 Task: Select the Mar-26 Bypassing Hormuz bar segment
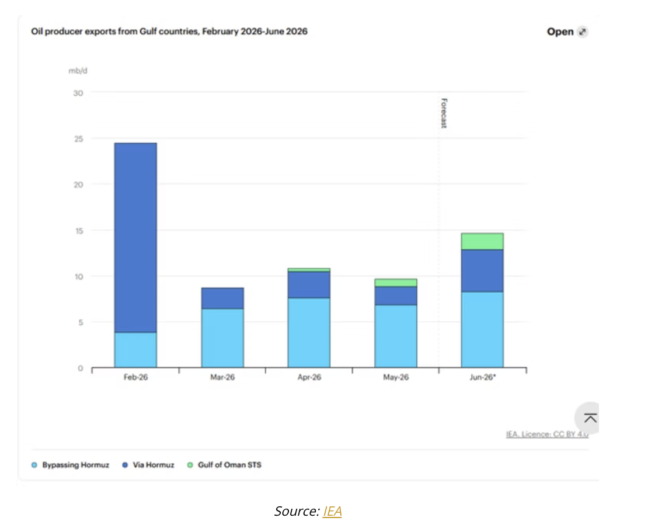[x=222, y=338]
